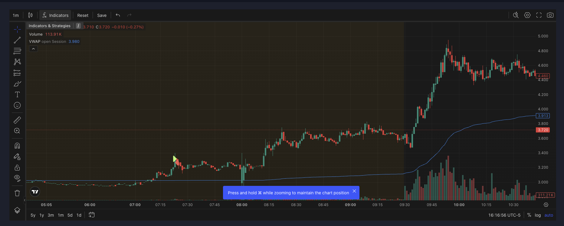The image size is (564, 226).
Task: Remove drawings with the trash icon
Action: click(x=17, y=193)
